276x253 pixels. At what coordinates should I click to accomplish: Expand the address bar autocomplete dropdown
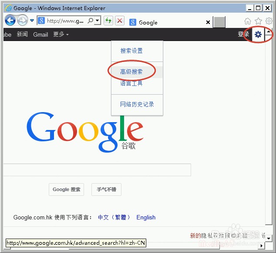[98, 21]
